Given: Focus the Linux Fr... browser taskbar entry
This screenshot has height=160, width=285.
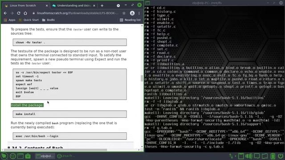Looking at the screenshot, I should pyautogui.click(x=65, y=156).
